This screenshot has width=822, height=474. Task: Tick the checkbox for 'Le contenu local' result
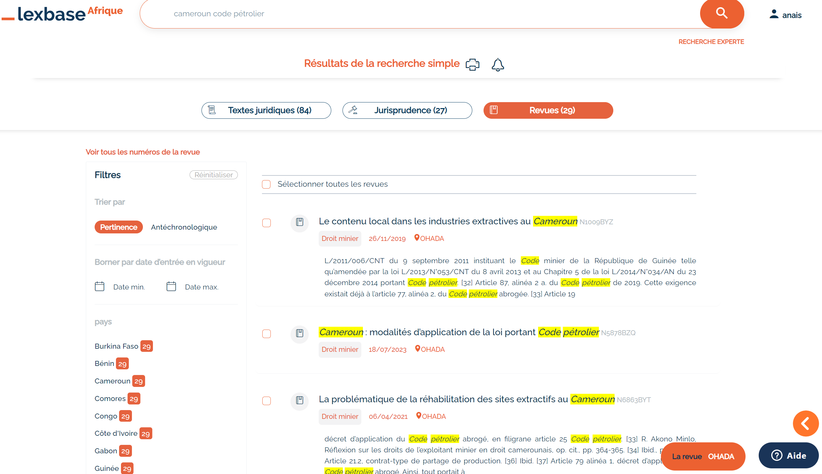266,223
